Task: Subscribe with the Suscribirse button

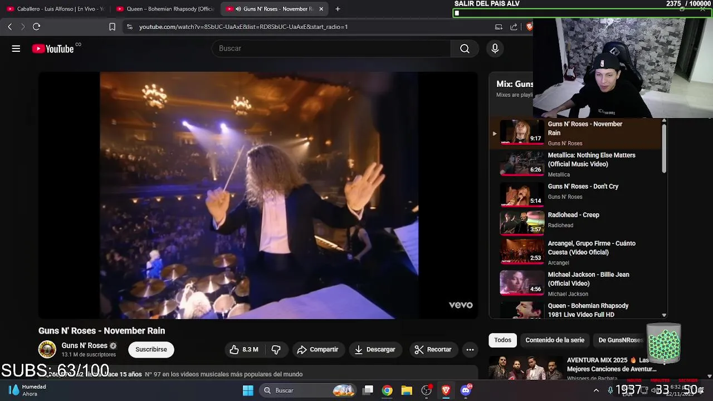Action: pos(151,350)
